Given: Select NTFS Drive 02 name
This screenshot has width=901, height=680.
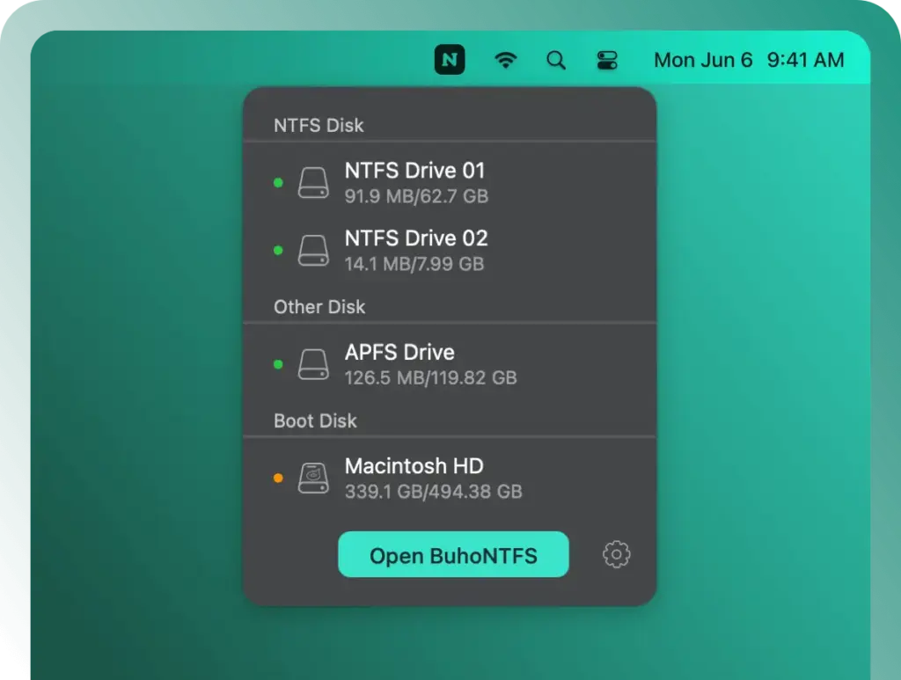Looking at the screenshot, I should 416,238.
